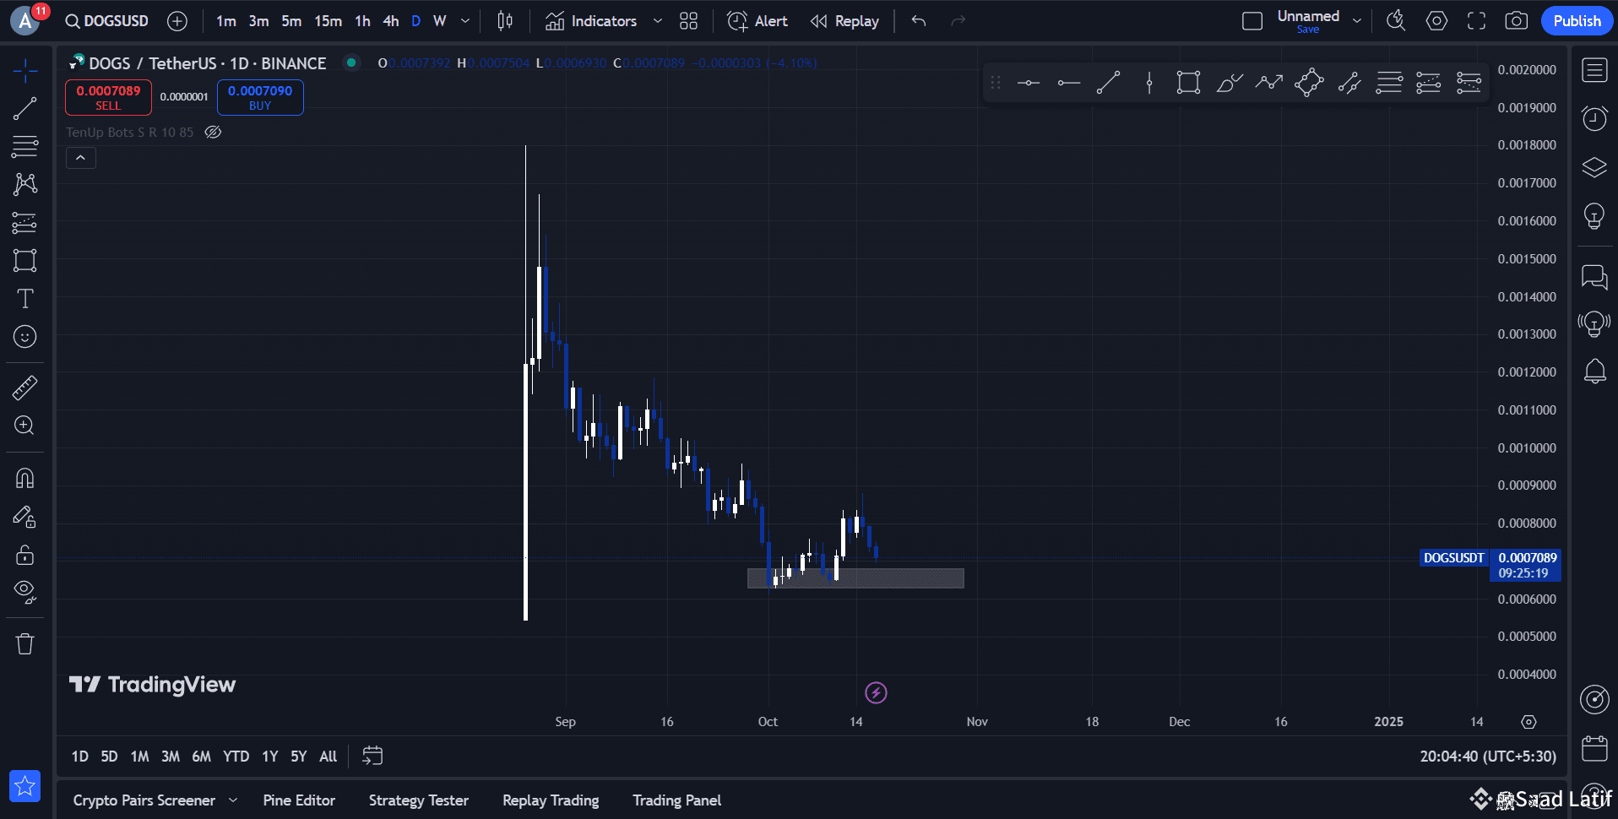Viewport: 1618px width, 819px height.
Task: Create an Alert
Action: click(757, 21)
